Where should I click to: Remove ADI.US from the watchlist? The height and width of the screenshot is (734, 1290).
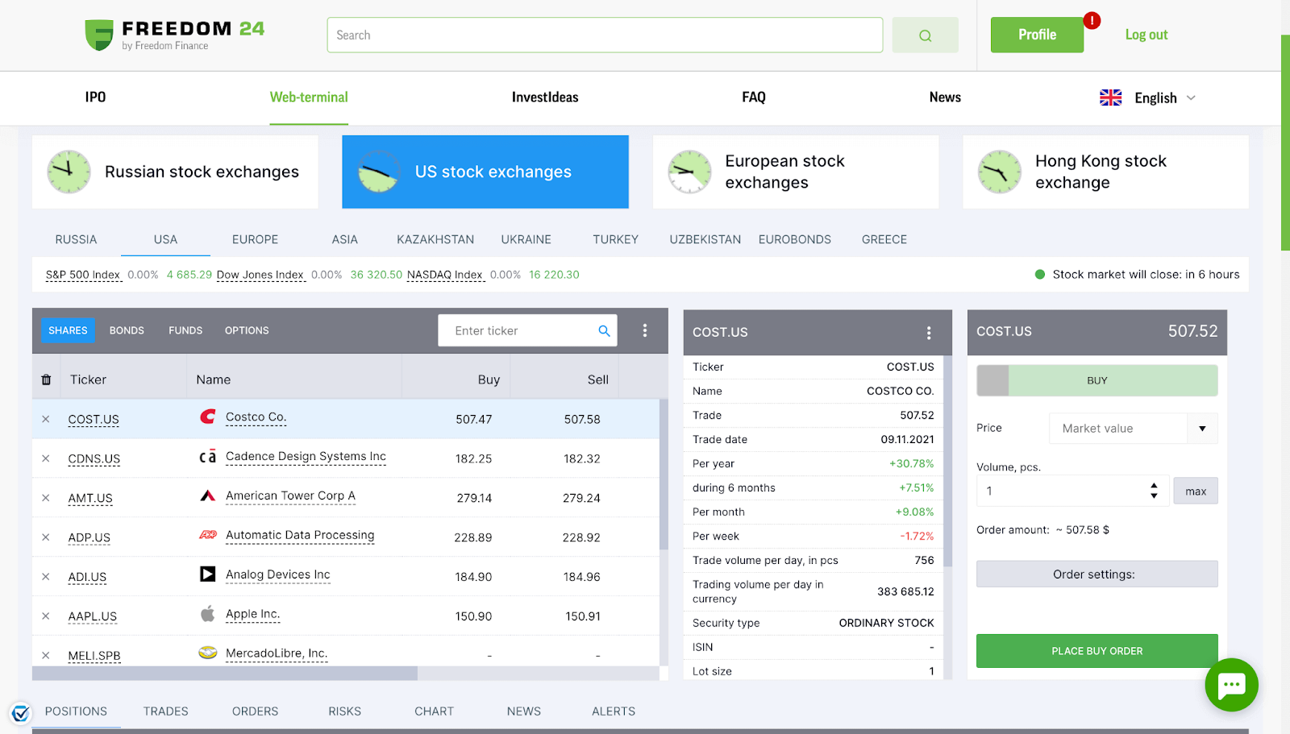[46, 577]
